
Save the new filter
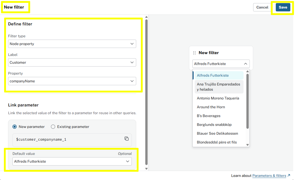click(283, 7)
